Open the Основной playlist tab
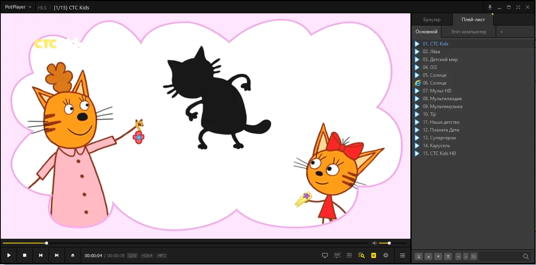This screenshot has width=536, height=265. point(426,32)
